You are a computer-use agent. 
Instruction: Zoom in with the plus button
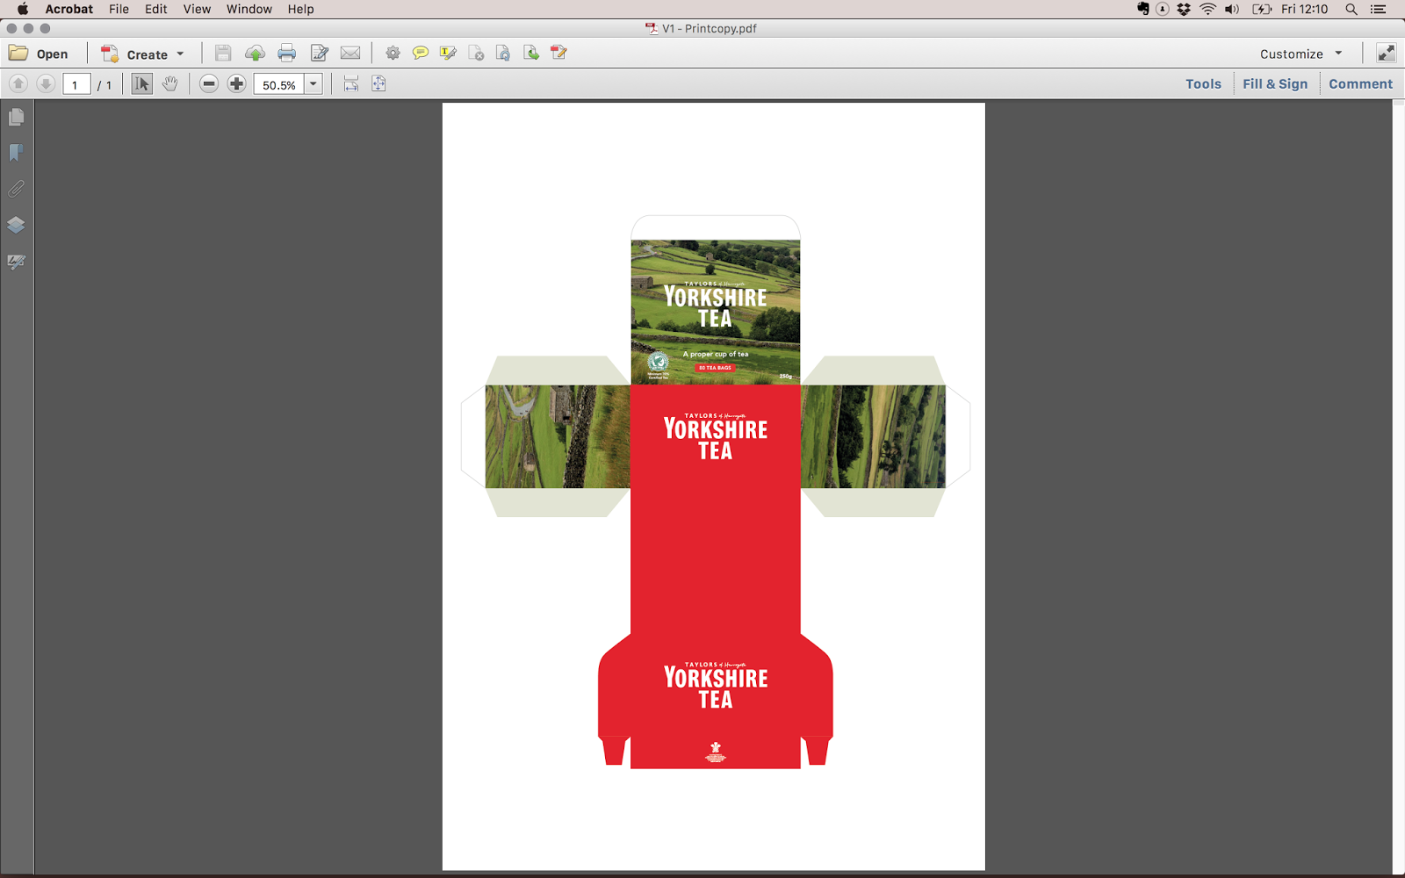tap(237, 84)
